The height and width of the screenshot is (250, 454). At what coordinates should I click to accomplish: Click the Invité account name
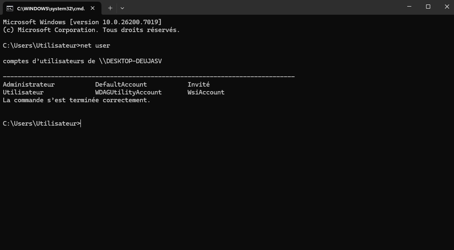pos(199,84)
